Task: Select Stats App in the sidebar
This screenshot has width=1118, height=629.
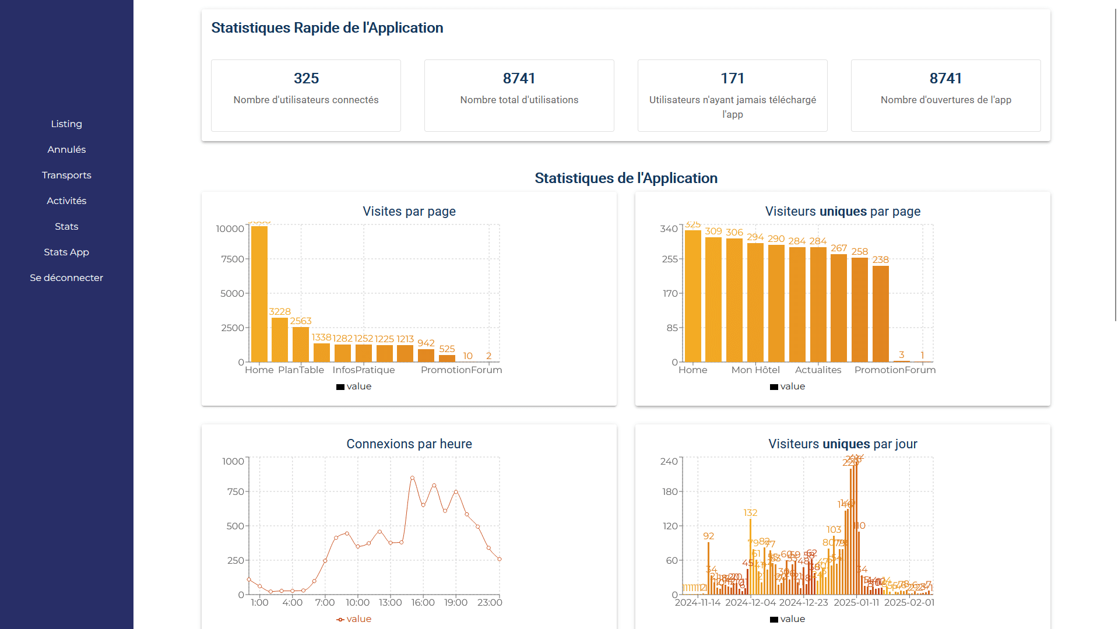Action: click(x=66, y=252)
